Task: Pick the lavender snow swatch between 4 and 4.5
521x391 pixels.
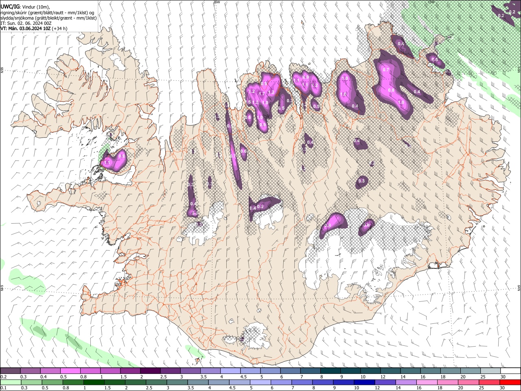Action: 230,371
